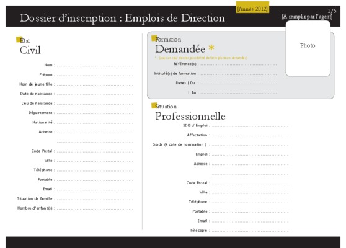Click the yellow asterisk beside Demandée
The width and height of the screenshot is (346, 248).
(211, 48)
